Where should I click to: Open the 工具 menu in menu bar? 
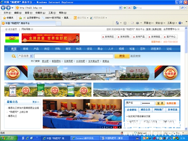(x=52, y=13)
